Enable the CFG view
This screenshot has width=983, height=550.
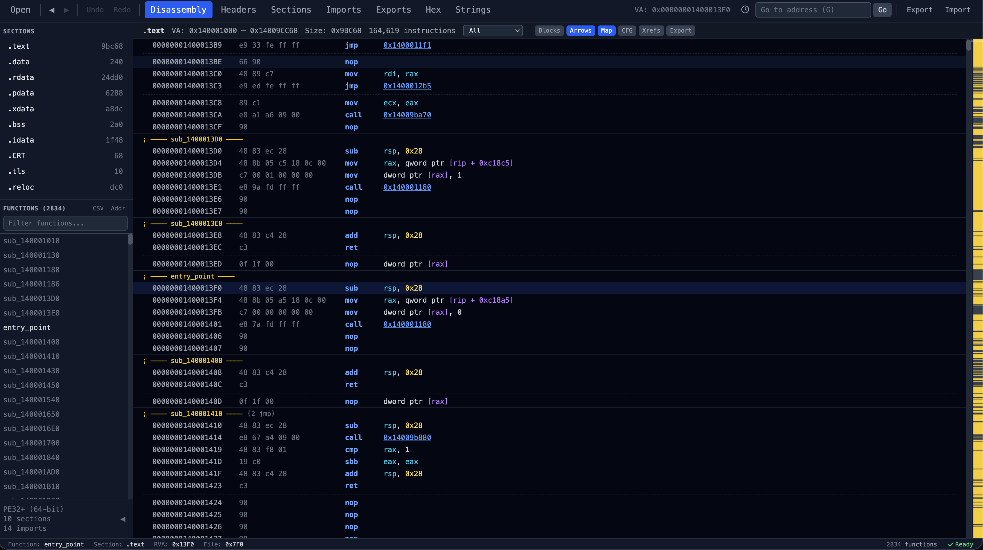[627, 31]
